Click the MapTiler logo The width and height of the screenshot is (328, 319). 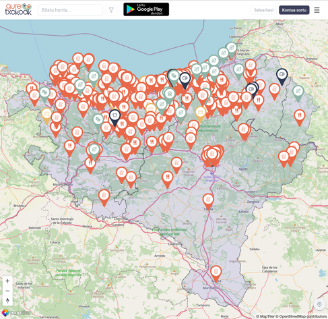15,312
